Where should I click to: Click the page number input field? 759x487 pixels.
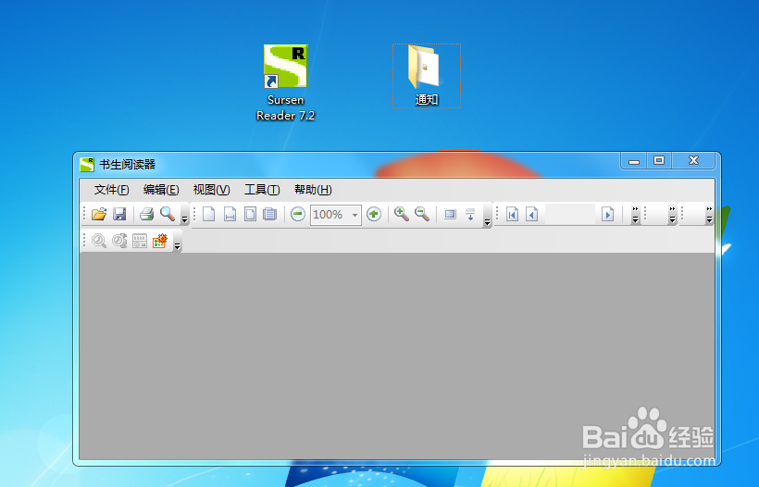pyautogui.click(x=570, y=214)
